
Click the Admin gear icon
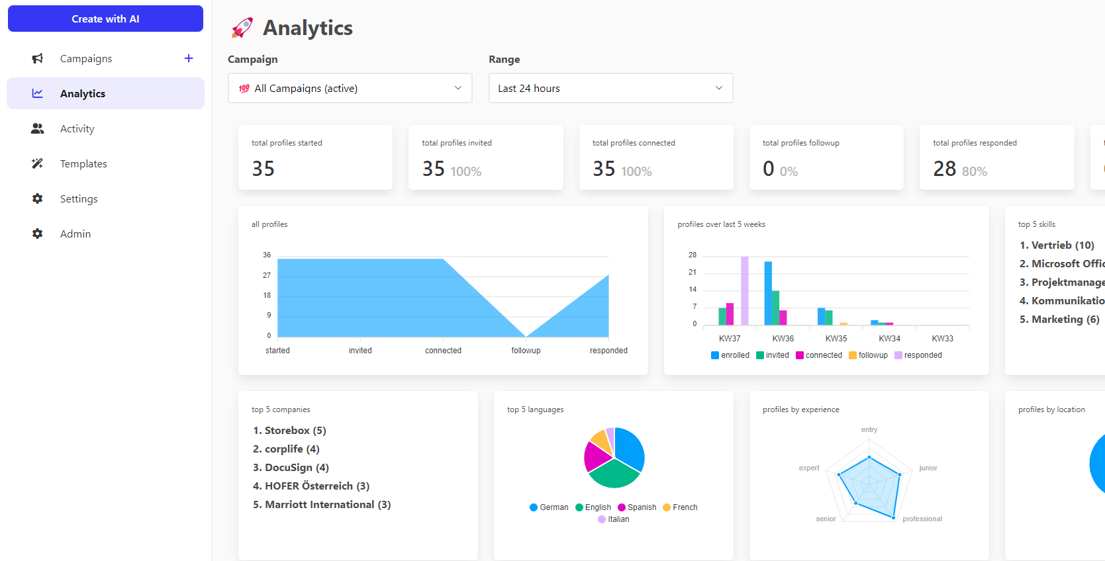38,234
